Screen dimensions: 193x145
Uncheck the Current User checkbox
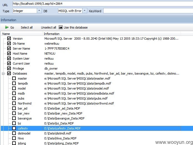pyautogui.click(x=9, y=63)
